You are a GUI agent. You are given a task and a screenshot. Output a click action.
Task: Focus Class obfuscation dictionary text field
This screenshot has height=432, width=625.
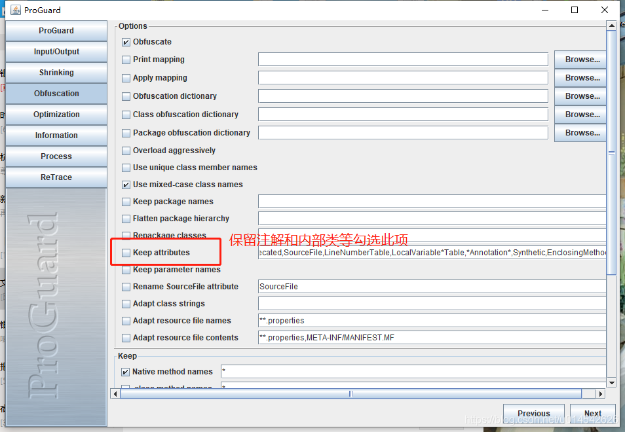pyautogui.click(x=403, y=115)
